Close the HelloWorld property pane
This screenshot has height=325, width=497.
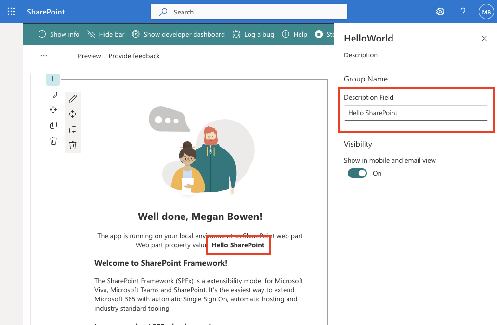tap(484, 39)
